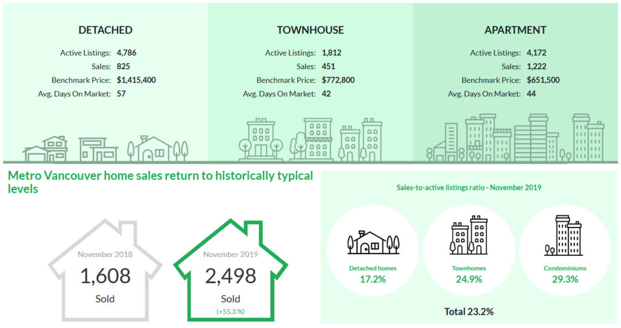Click townhouse sales value 451
Image resolution: width=621 pixels, height=328 pixels.
(x=328, y=67)
